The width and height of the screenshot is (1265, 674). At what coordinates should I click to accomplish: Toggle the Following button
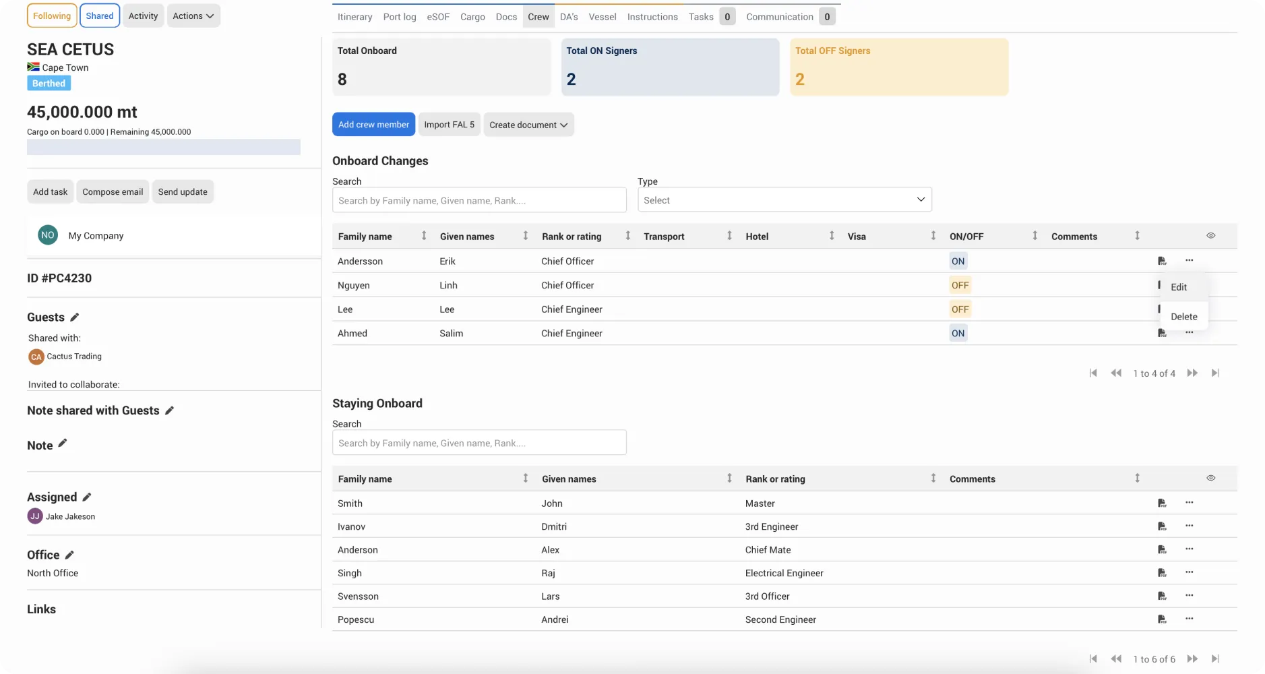(52, 16)
